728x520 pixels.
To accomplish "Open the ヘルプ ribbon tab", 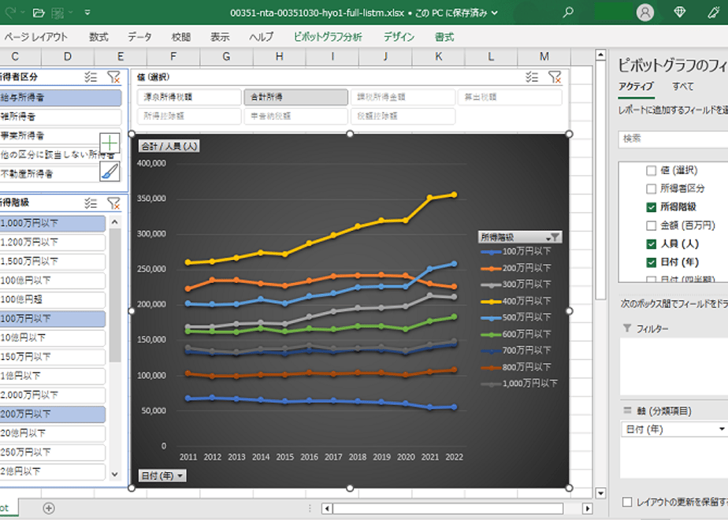I will [262, 37].
